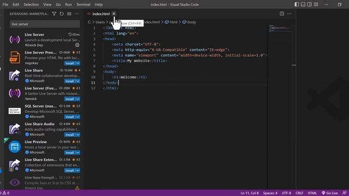This screenshot has height=196, width=349.
Task: Expand install options for Live Preview
Action: 78,152
